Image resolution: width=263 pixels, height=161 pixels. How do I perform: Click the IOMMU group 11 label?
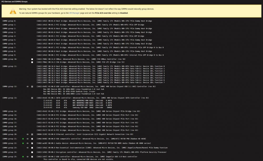tap(10, 66)
